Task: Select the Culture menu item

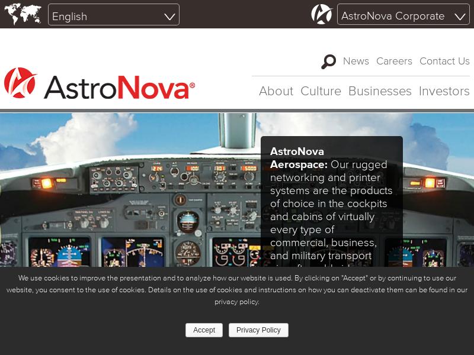Action: [321, 91]
